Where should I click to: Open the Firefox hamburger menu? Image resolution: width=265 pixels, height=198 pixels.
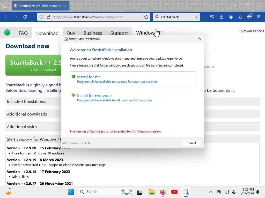coord(259,17)
